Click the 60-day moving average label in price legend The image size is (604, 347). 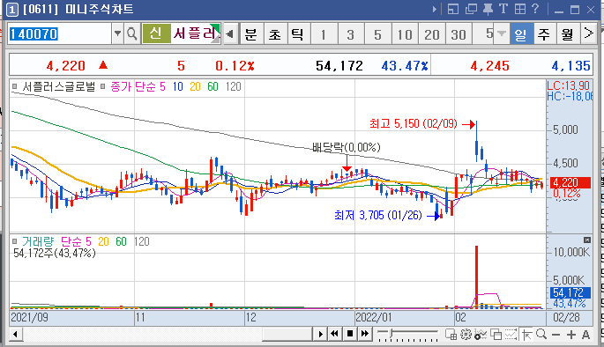(213, 86)
